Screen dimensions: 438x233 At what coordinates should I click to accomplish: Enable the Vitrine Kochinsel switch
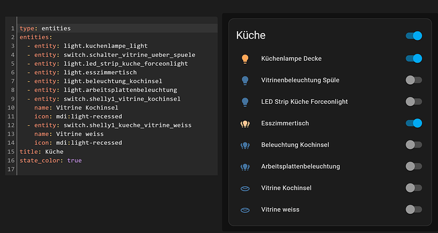click(414, 188)
